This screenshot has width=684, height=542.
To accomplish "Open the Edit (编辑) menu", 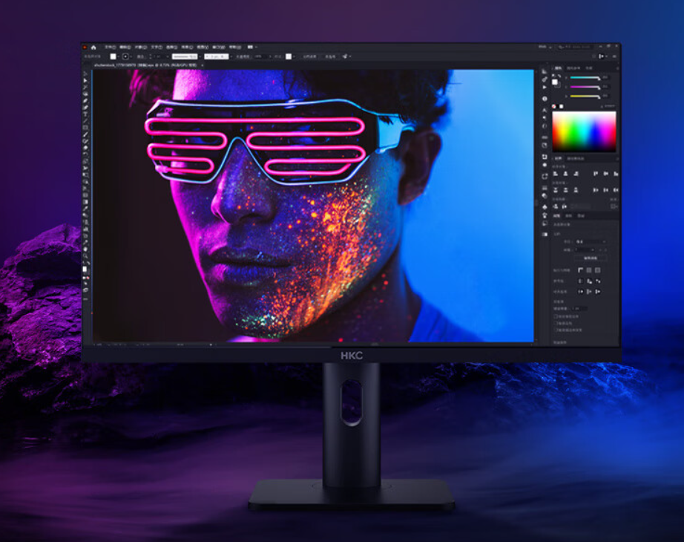I will point(125,47).
